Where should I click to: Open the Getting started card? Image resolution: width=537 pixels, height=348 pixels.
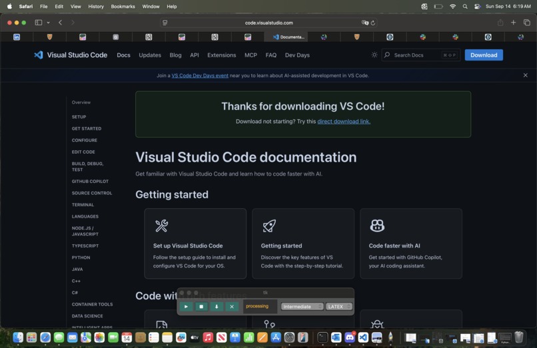tap(303, 244)
